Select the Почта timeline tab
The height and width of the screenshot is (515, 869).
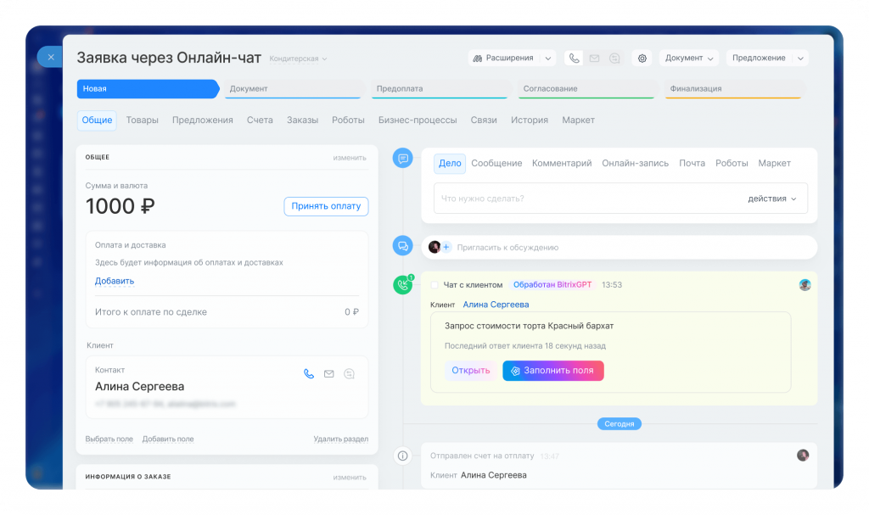pyautogui.click(x=692, y=164)
